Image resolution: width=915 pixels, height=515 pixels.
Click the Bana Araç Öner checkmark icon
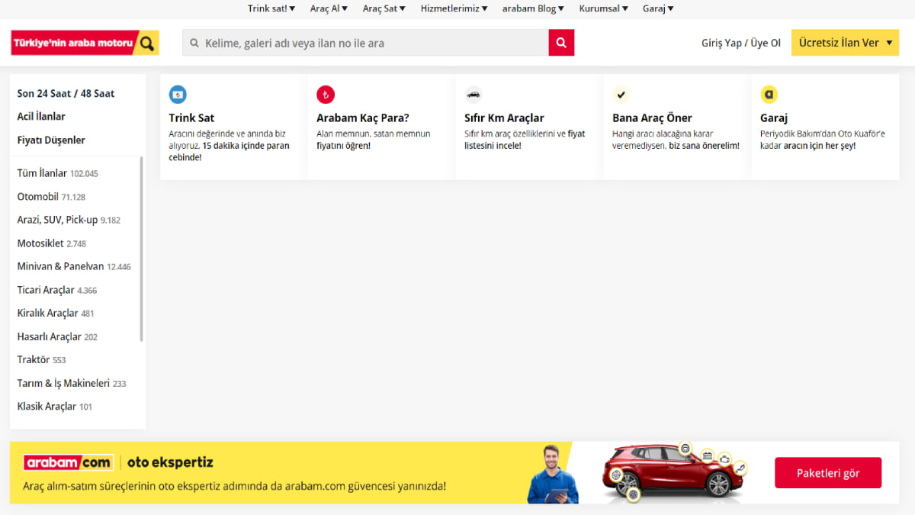pyautogui.click(x=621, y=95)
